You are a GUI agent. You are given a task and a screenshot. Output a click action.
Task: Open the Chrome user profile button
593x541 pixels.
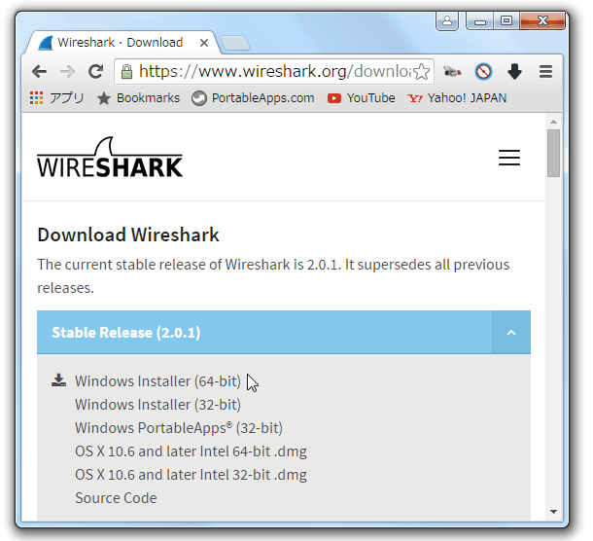pos(447,20)
